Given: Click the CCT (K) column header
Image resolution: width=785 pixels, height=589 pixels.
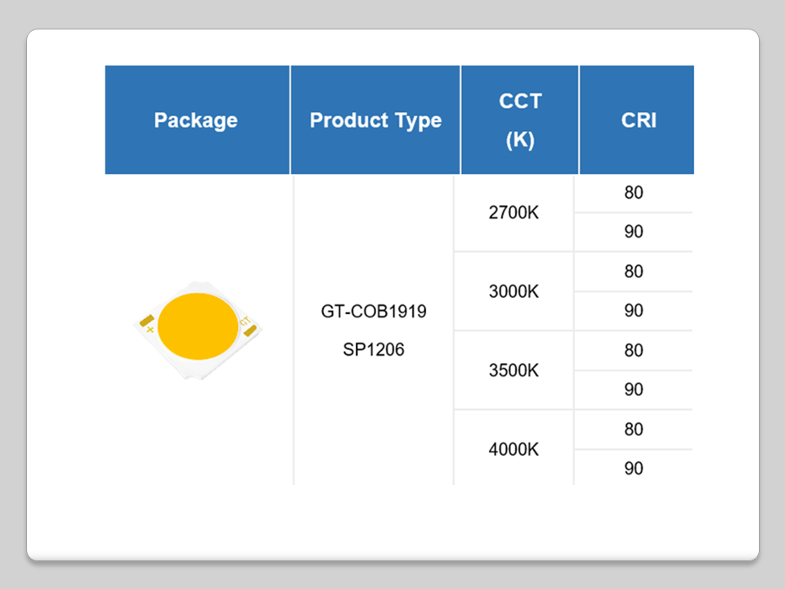Looking at the screenshot, I should point(520,120).
